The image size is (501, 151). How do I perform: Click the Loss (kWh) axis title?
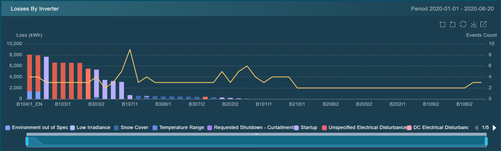tap(29, 35)
